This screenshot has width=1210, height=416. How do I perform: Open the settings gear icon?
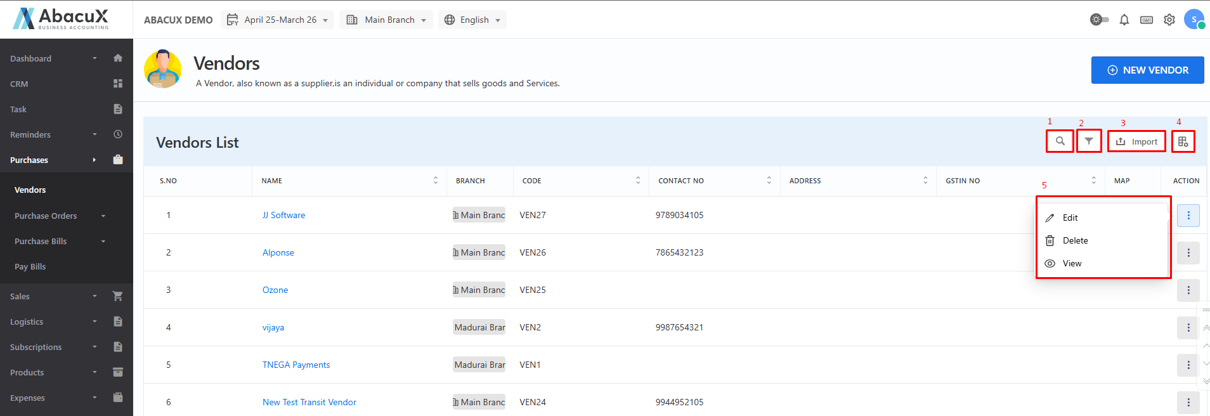(x=1169, y=20)
